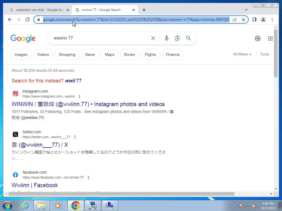
Task: Run the search with the magnifier icon
Action: pyautogui.click(x=188, y=38)
